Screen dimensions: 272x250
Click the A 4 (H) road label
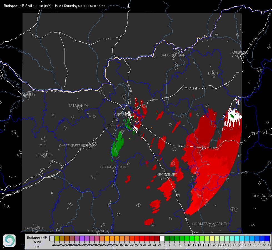183,146
